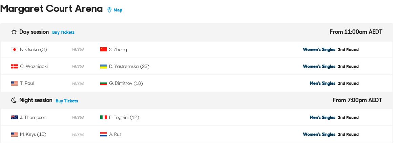The image size is (394, 143).
Task: Buy Tickets for the Day session
Action: (63, 32)
